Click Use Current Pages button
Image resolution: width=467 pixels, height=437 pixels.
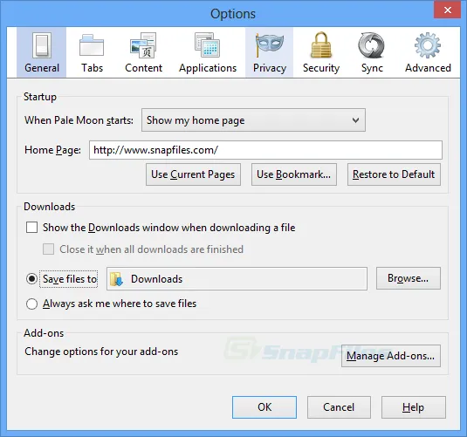[x=193, y=174]
